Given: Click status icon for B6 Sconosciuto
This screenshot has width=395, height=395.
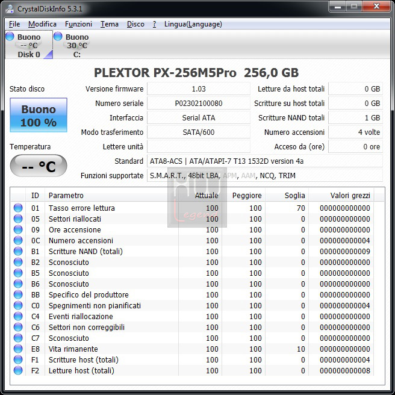Looking at the screenshot, I should point(18,284).
